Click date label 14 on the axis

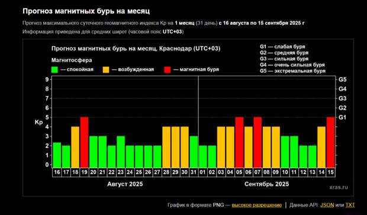click(321, 172)
